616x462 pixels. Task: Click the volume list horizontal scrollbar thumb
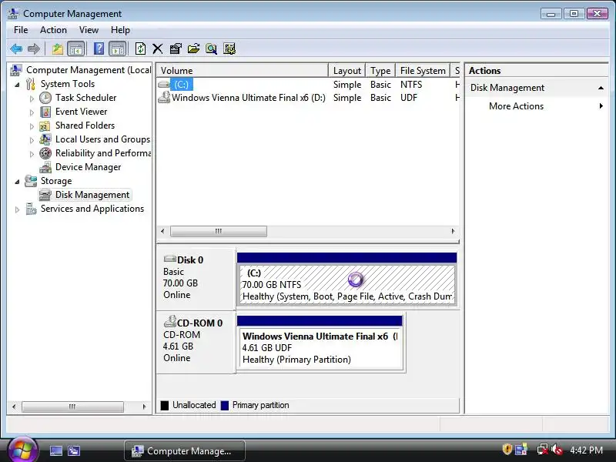(x=219, y=232)
